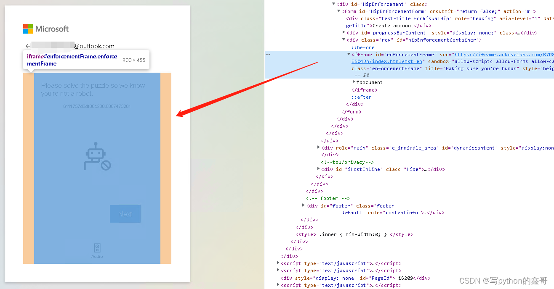Click the 'Please solve the puzzle' instruction text

(x=93, y=89)
